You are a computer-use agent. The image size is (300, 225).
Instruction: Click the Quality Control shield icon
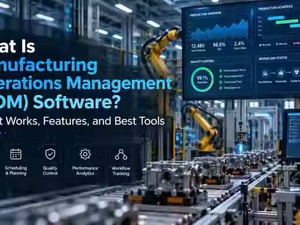point(50,154)
